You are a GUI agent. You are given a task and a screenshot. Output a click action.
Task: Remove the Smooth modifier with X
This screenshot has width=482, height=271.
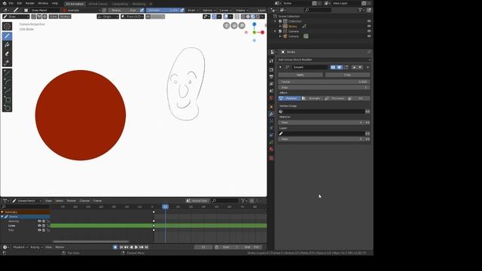[368, 67]
